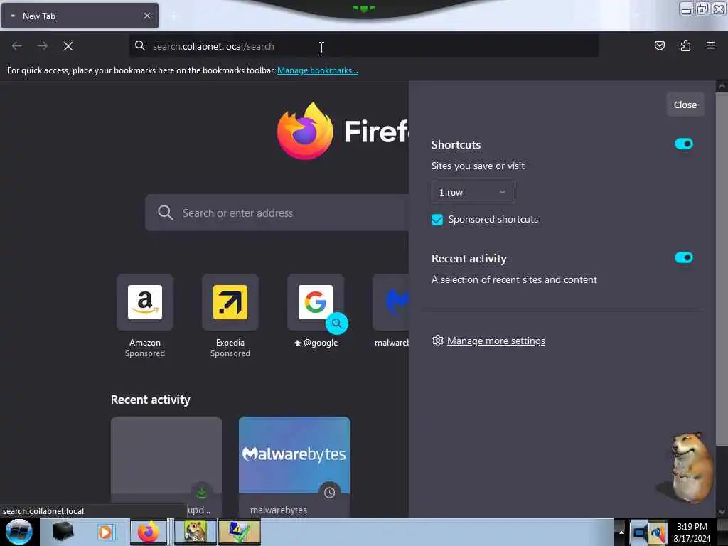Image resolution: width=728 pixels, height=546 pixels.
Task: Toggle the Recent activity switch off
Action: pos(683,257)
